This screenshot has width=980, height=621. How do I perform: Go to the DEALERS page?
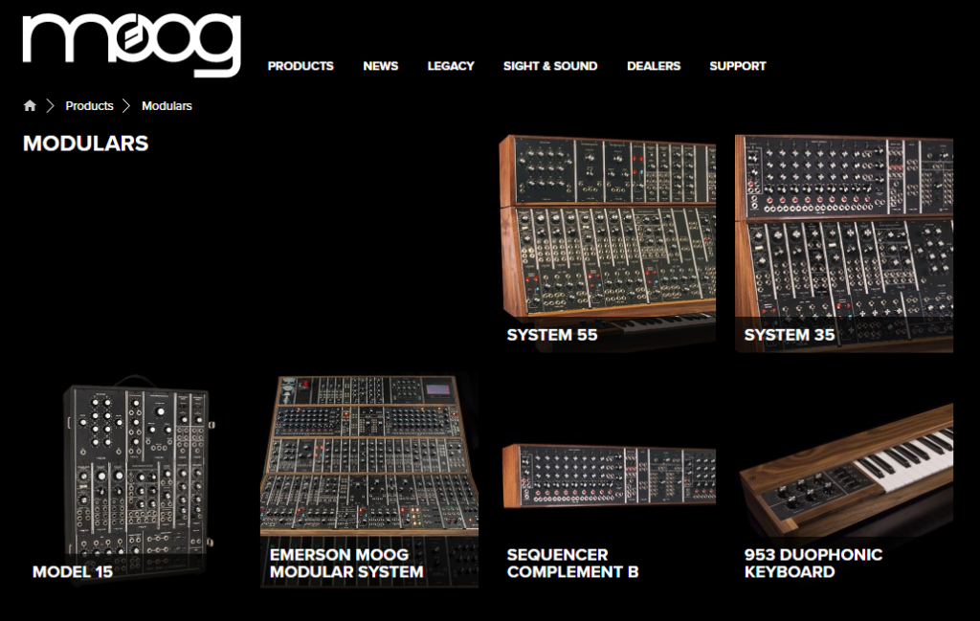(654, 66)
